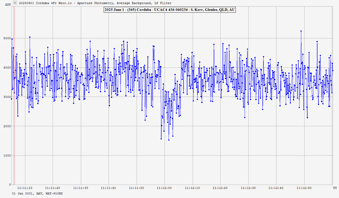339x198 pixels.
Task: Click the 11:12:30 time axis label
Action: click(248, 188)
